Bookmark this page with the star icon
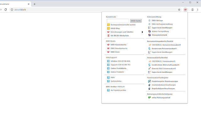Viewport: 201px width, 126px height. click(179, 10)
